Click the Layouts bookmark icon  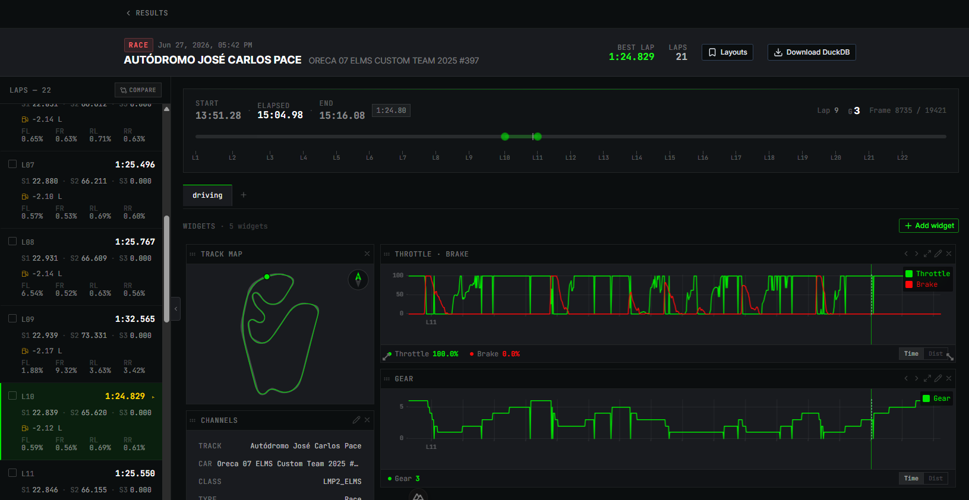point(712,52)
